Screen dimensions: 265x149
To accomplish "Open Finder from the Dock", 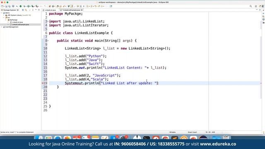I will tap(39, 138).
